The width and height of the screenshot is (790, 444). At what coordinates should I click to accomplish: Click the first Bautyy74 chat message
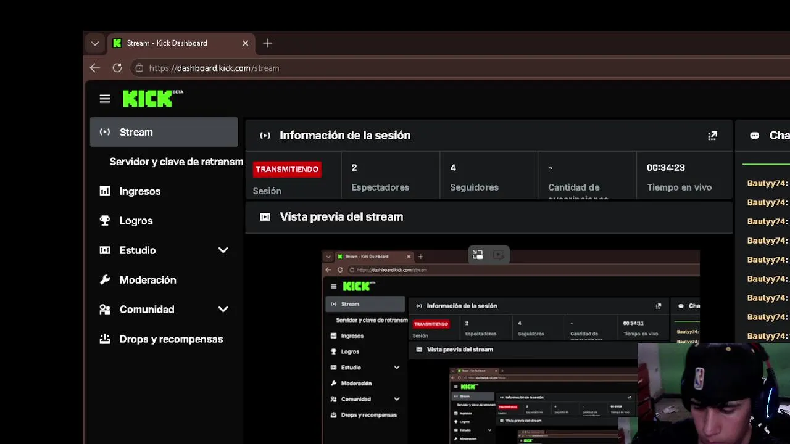768,183
